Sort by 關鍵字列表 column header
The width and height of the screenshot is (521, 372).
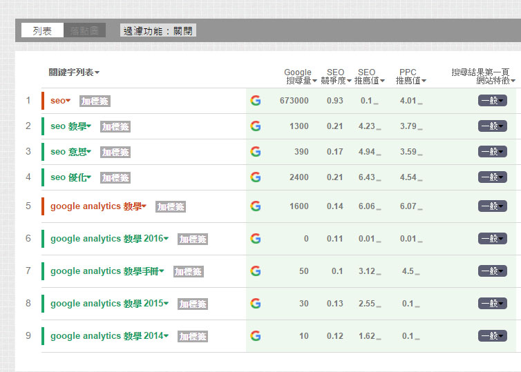pyautogui.click(x=74, y=72)
